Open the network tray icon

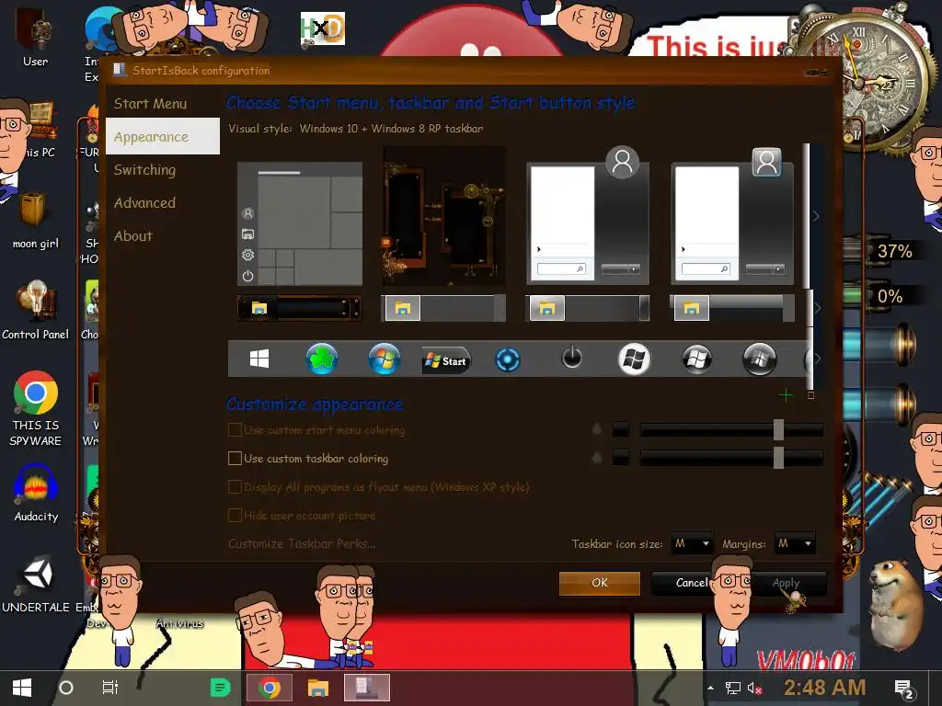point(733,688)
